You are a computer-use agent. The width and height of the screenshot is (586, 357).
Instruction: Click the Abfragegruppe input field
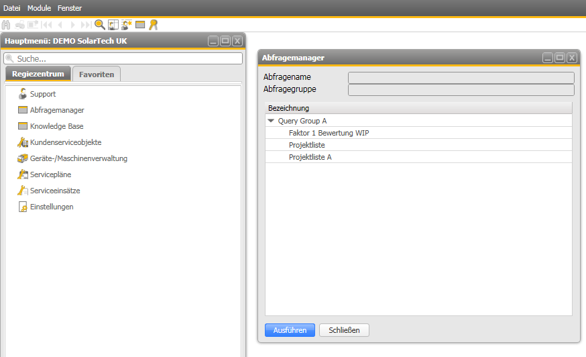461,90
